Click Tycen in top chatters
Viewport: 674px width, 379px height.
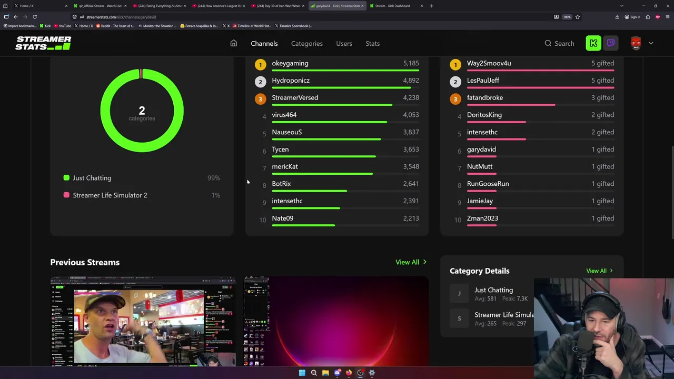(x=280, y=149)
